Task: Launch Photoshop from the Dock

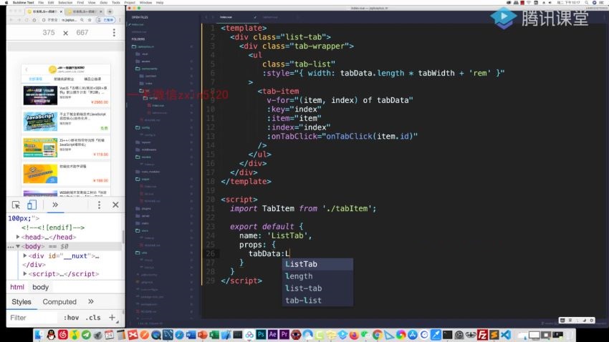Action: pyautogui.click(x=261, y=334)
